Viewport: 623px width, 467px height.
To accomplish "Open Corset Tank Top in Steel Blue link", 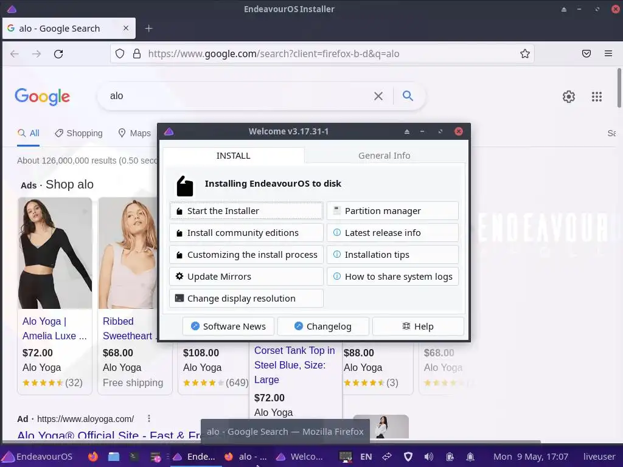I will 295,365.
